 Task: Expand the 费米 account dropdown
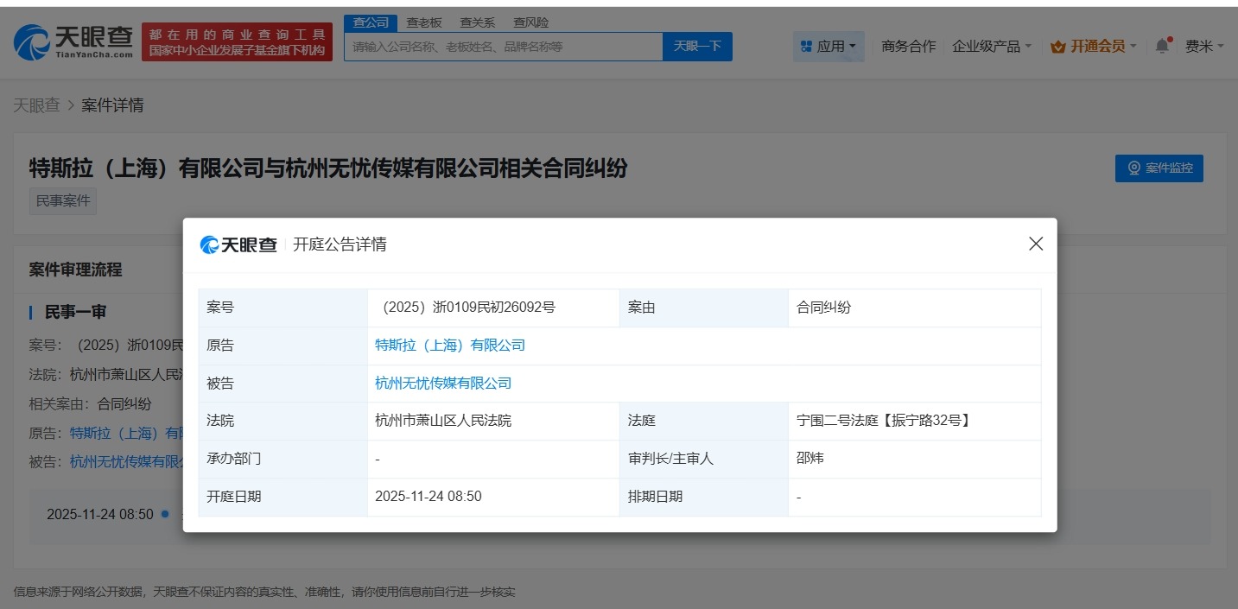click(x=1204, y=46)
